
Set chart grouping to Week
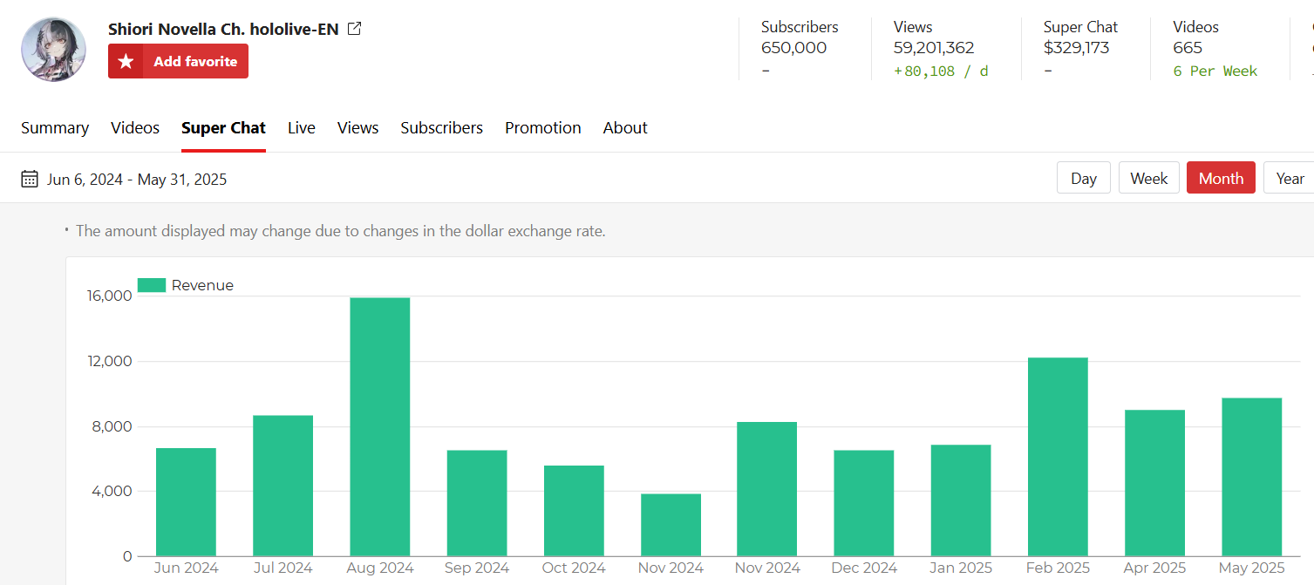tap(1149, 178)
